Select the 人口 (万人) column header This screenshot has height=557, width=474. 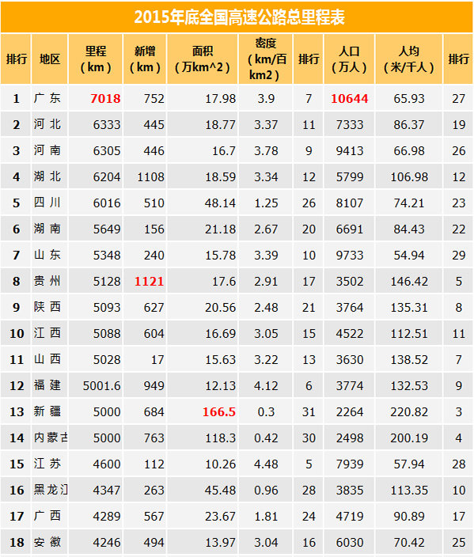pos(349,59)
